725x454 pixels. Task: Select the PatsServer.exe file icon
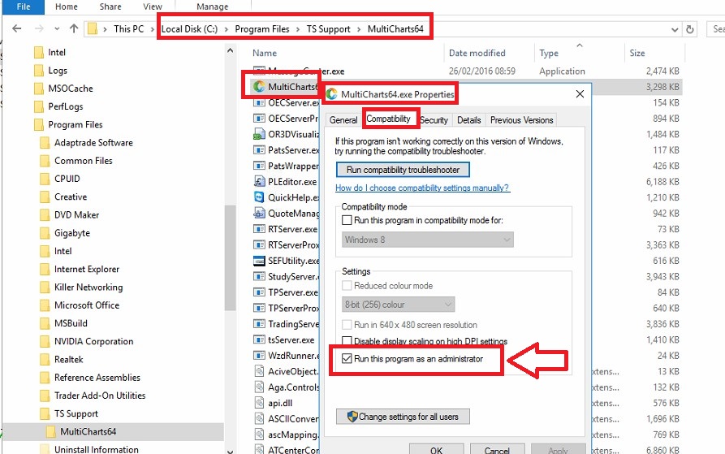(259, 150)
